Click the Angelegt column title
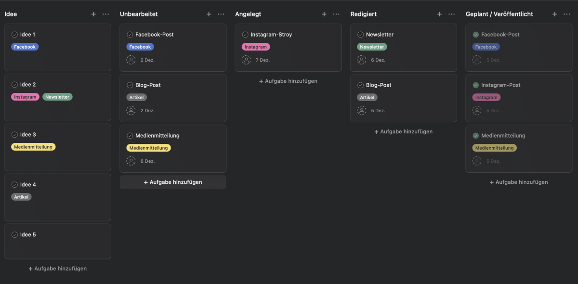The height and width of the screenshot is (284, 578). (x=248, y=14)
